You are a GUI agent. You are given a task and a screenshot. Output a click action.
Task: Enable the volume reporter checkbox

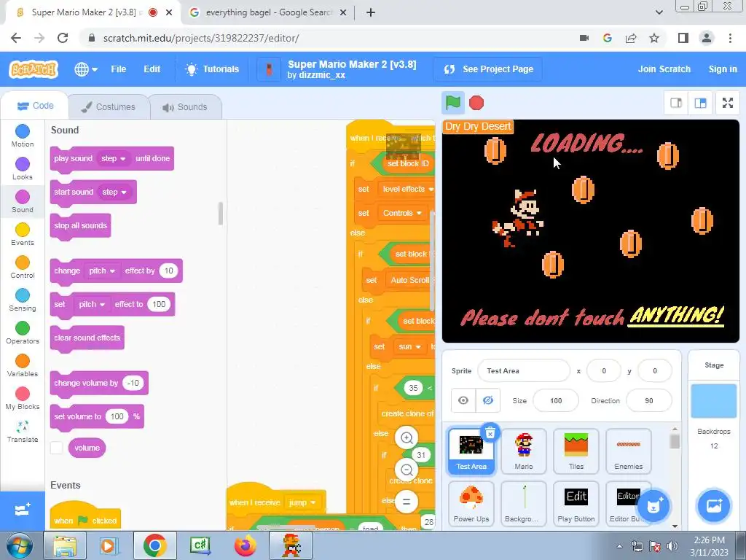click(x=57, y=448)
